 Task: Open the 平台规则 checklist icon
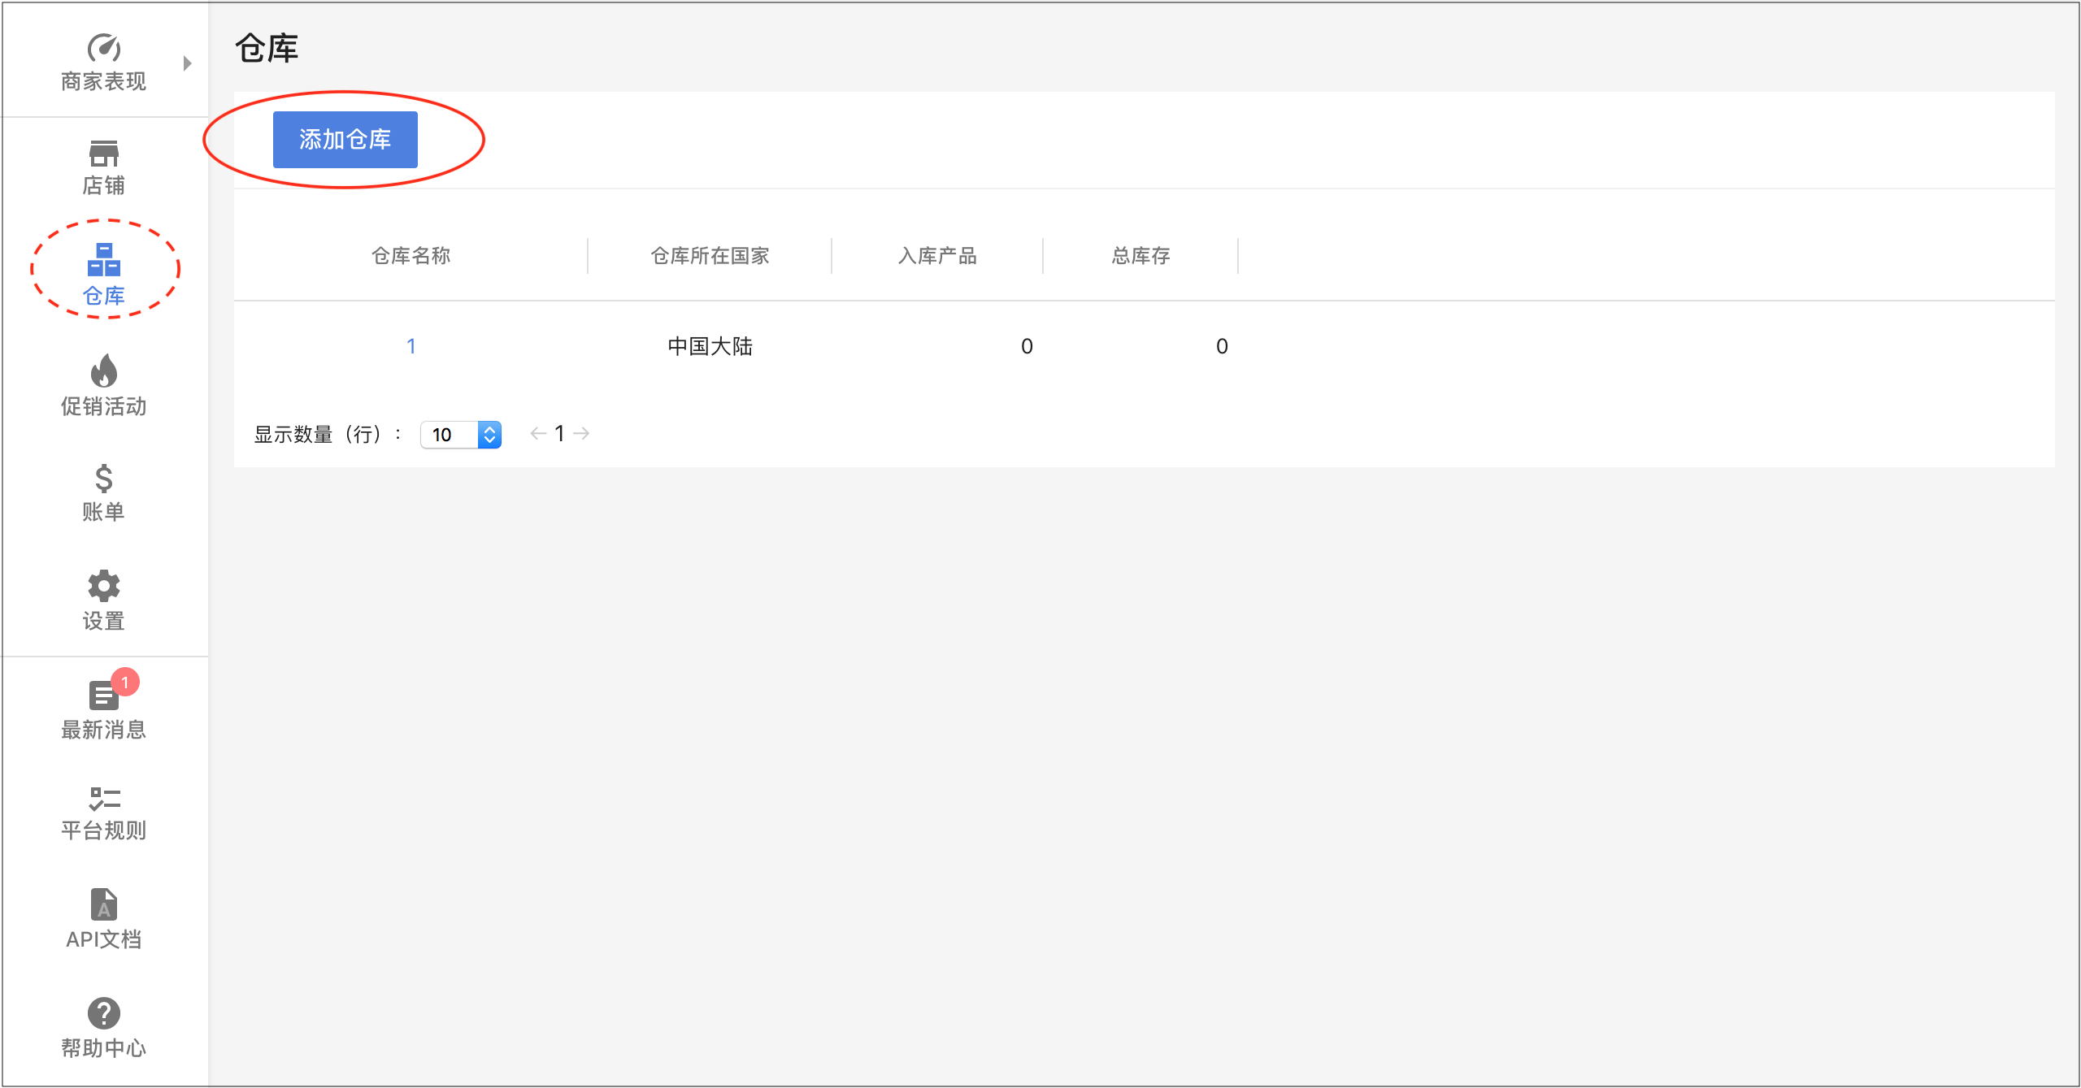click(104, 798)
